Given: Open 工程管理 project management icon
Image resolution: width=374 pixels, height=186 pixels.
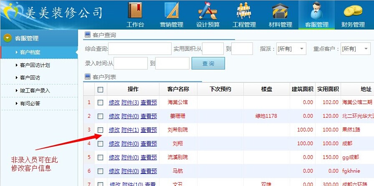Looking at the screenshot, I should [x=244, y=11].
